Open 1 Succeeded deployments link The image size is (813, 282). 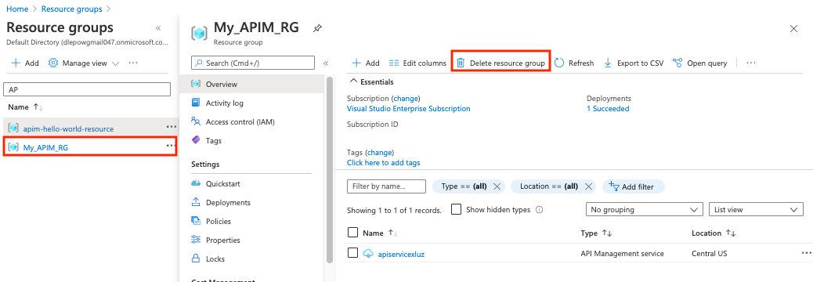(608, 109)
